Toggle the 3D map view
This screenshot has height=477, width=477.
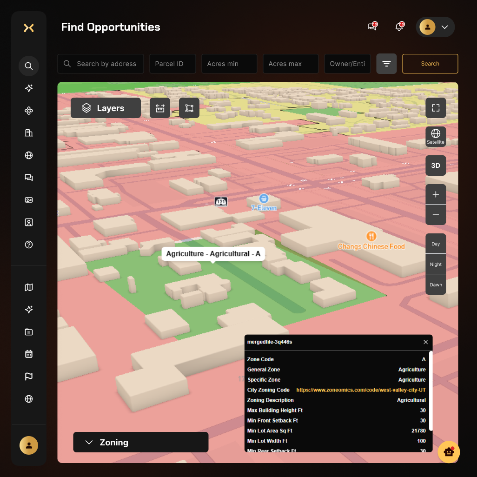[436, 166]
